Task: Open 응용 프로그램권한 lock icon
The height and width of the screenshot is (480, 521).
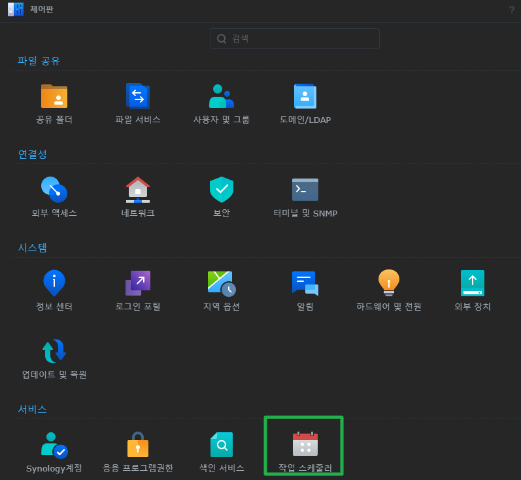Action: 138,445
